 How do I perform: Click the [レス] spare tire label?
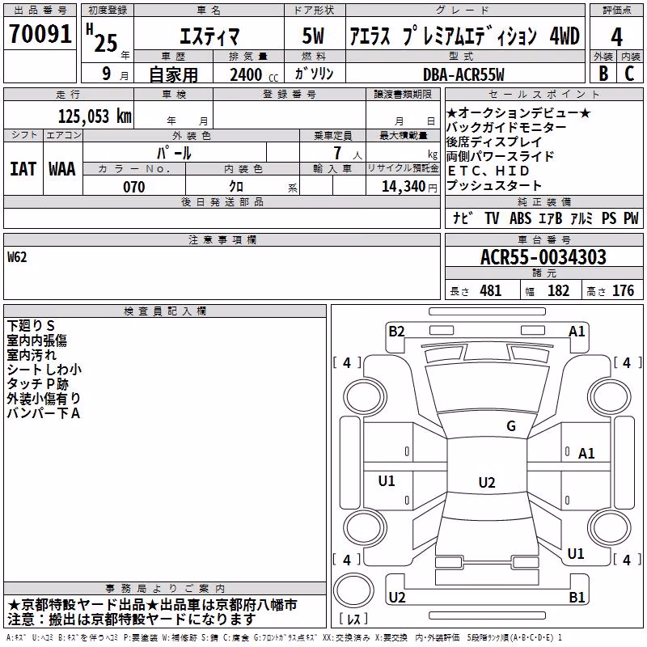coord(353,619)
